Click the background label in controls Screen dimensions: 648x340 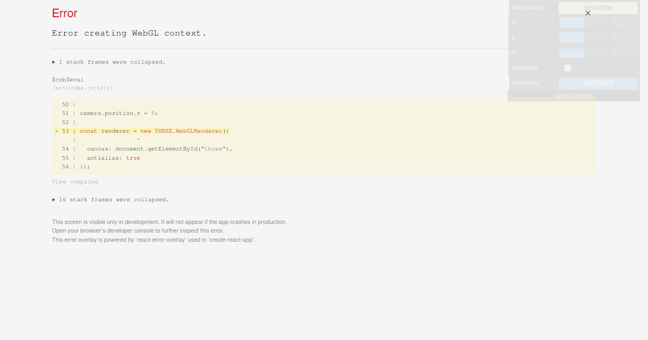point(527,8)
